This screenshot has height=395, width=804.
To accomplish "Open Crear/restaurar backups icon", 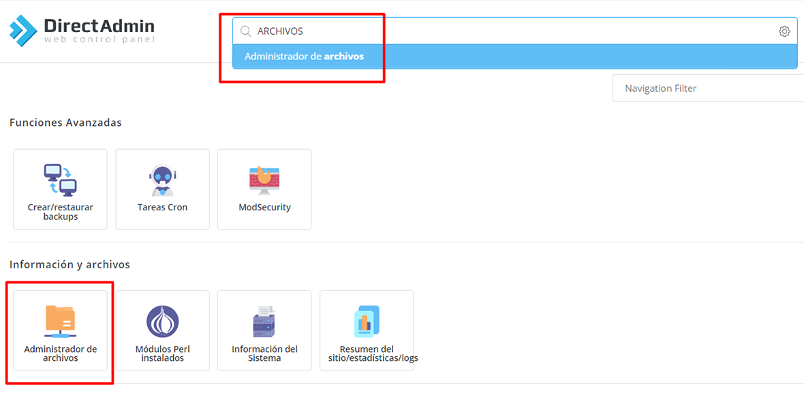I will [x=60, y=180].
